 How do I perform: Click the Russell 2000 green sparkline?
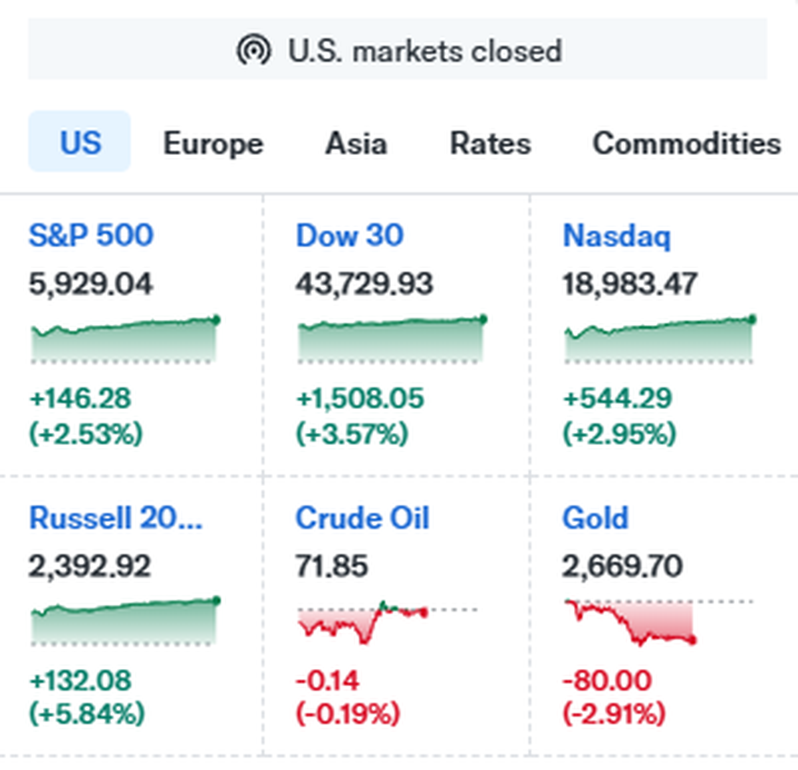click(124, 622)
